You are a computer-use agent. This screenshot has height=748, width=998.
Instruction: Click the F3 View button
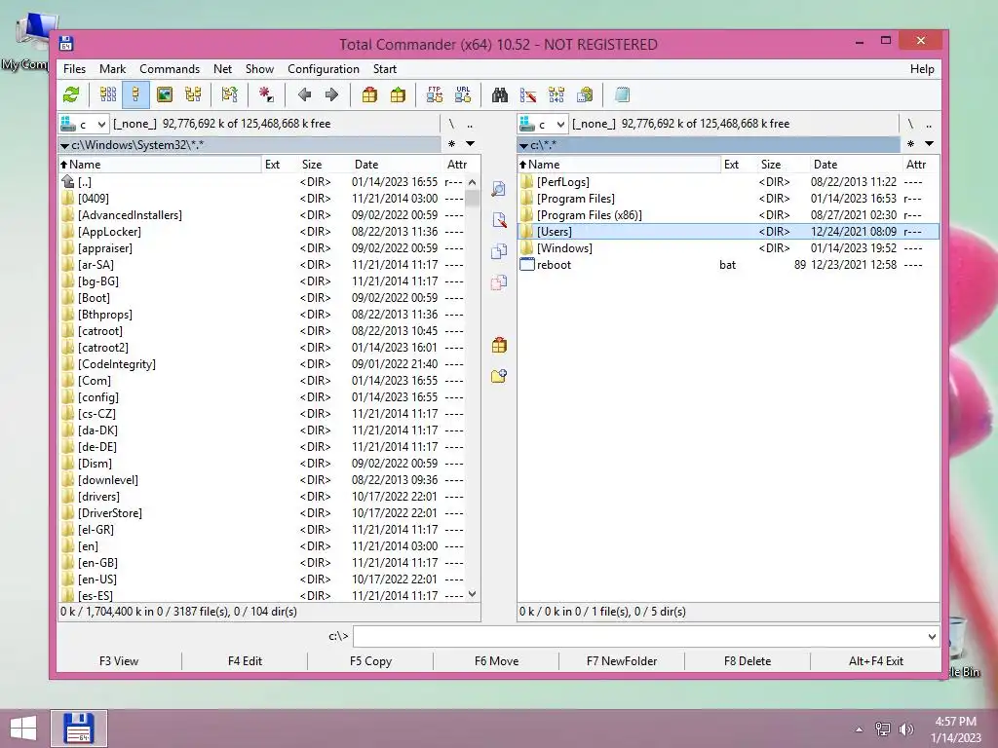coord(119,661)
